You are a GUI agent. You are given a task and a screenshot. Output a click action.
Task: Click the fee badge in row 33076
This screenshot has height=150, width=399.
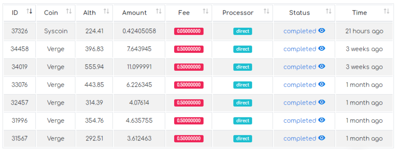pyautogui.click(x=189, y=85)
